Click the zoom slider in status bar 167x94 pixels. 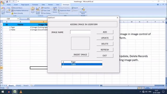coord(158,88)
